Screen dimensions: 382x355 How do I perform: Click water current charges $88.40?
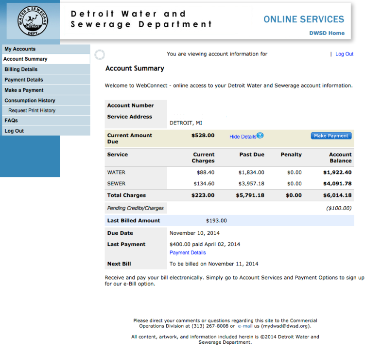tap(206, 172)
